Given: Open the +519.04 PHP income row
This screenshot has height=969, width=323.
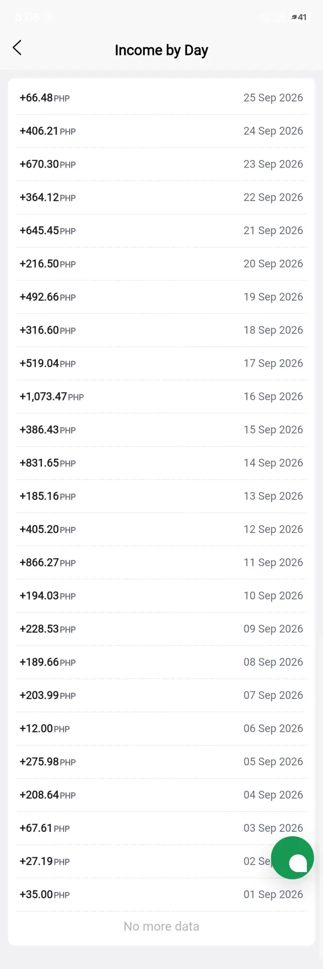Looking at the screenshot, I should (161, 363).
